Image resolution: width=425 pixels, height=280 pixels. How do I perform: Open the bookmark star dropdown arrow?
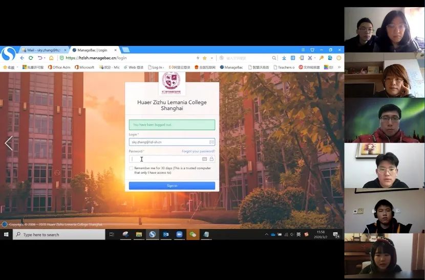coord(211,58)
